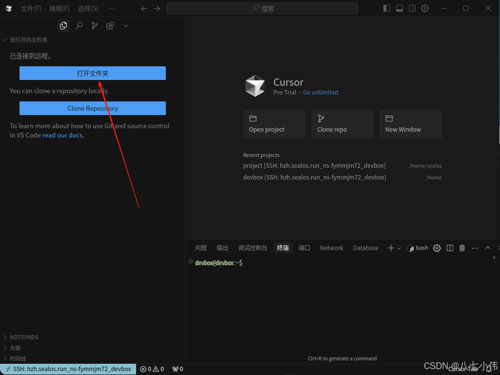Viewport: 500px width, 375px height.
Task: Open terminal panel more actions ellipsis
Action: 475,248
